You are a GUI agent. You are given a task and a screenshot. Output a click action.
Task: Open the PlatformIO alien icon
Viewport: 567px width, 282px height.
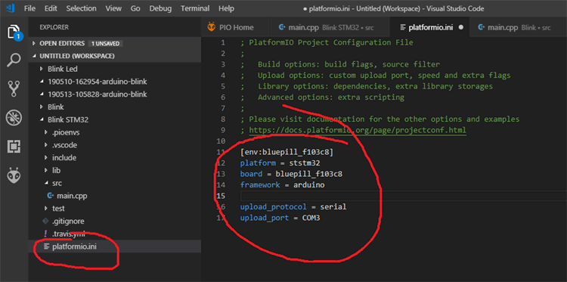pyautogui.click(x=14, y=175)
